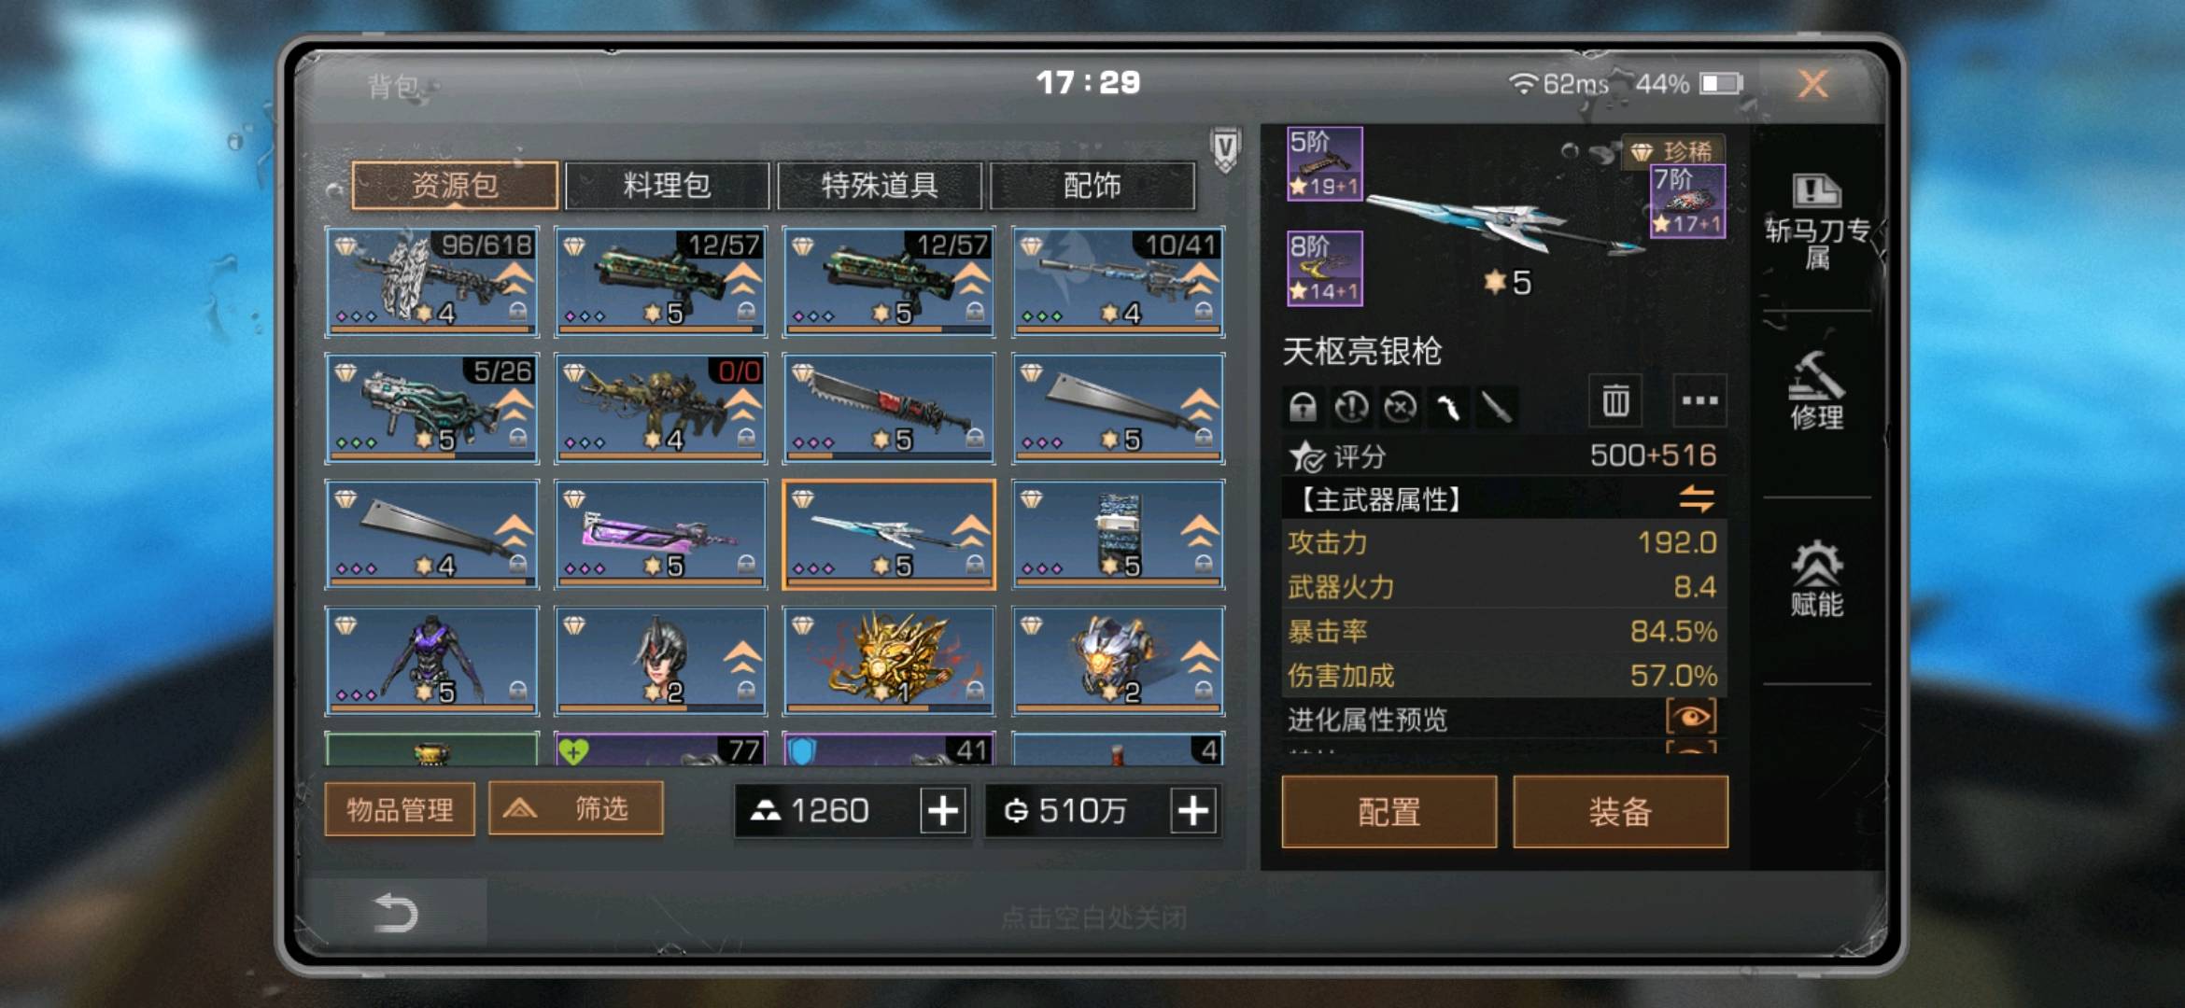2185x1008 pixels.
Task: Select the purple sword item thumbnail
Action: 660,535
